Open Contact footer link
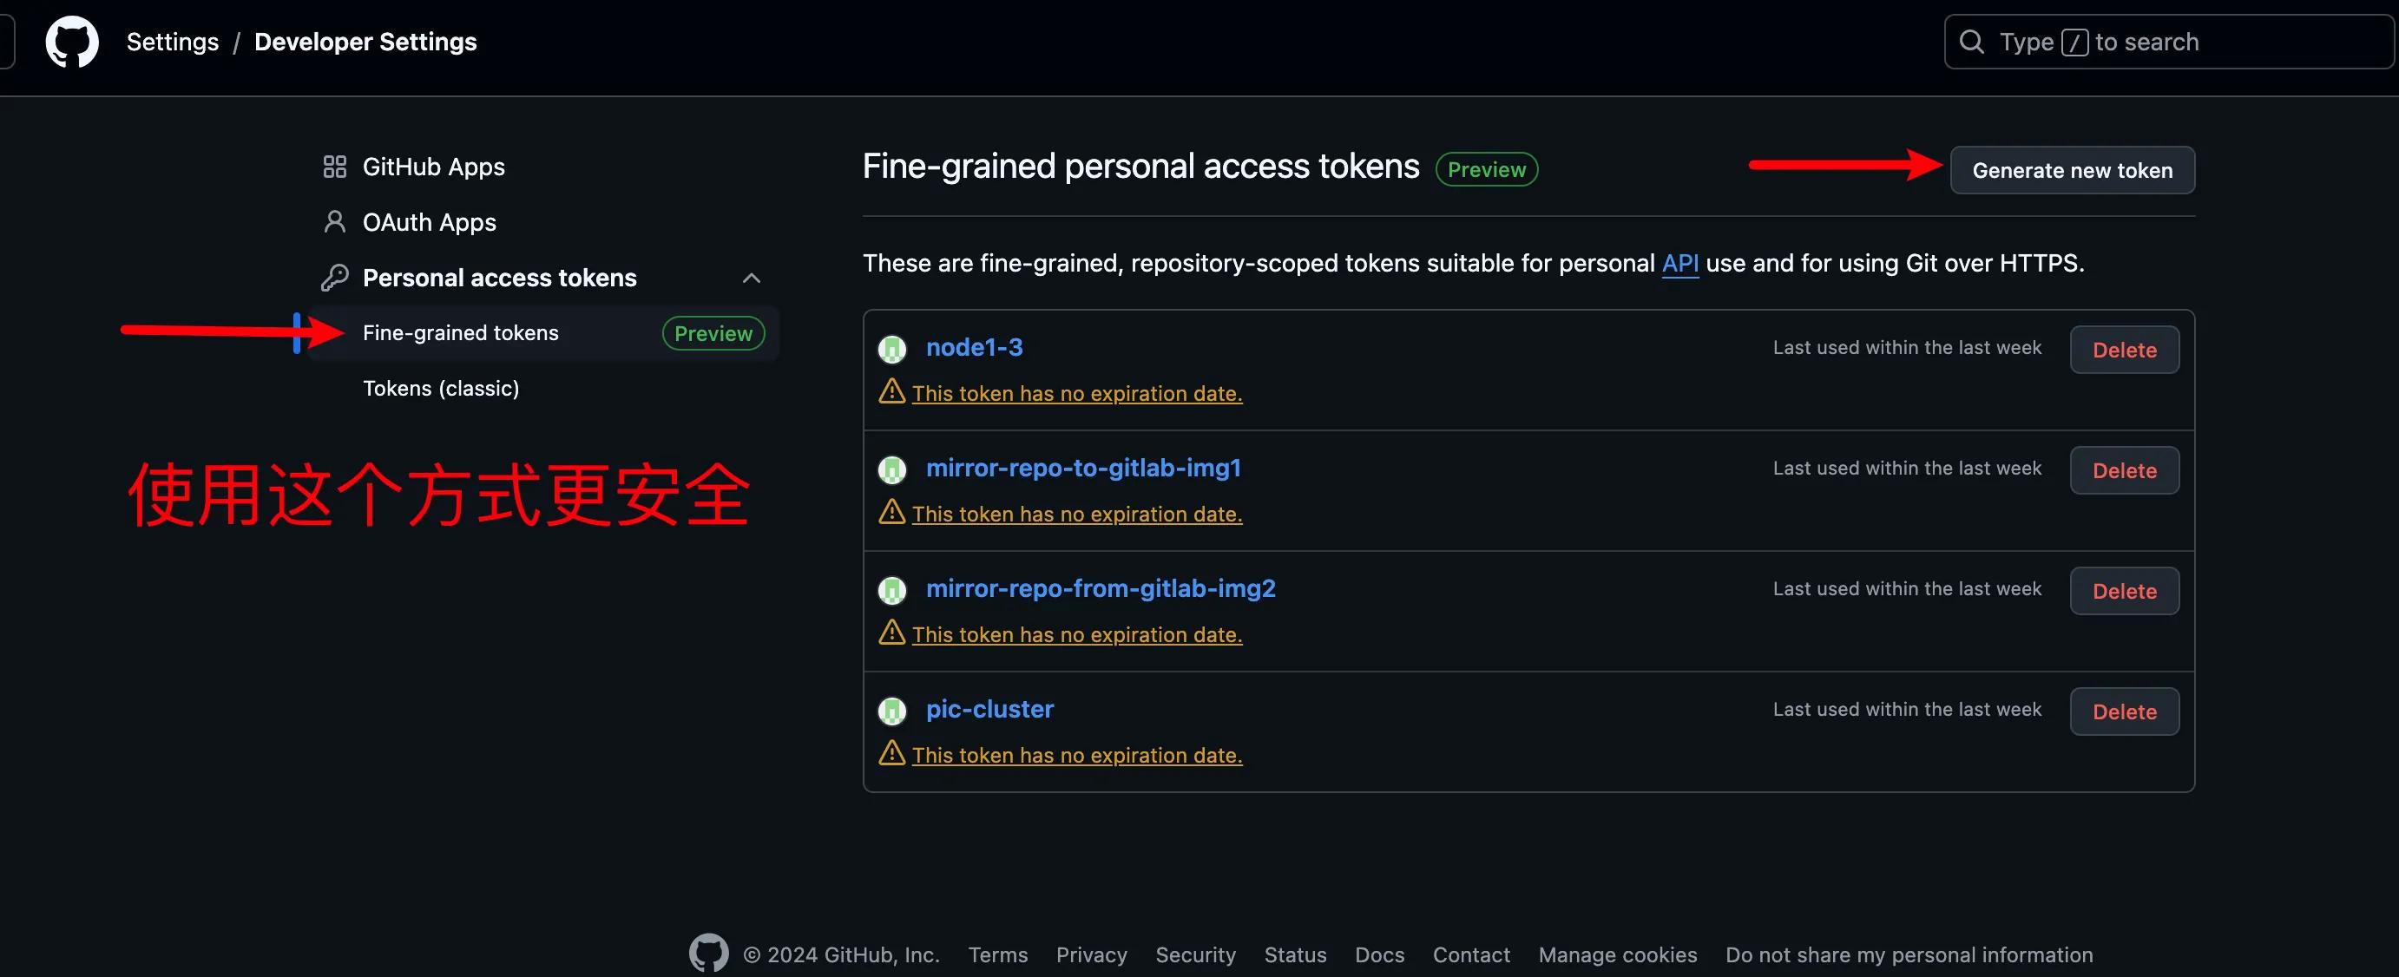This screenshot has width=2399, height=977. (1471, 954)
